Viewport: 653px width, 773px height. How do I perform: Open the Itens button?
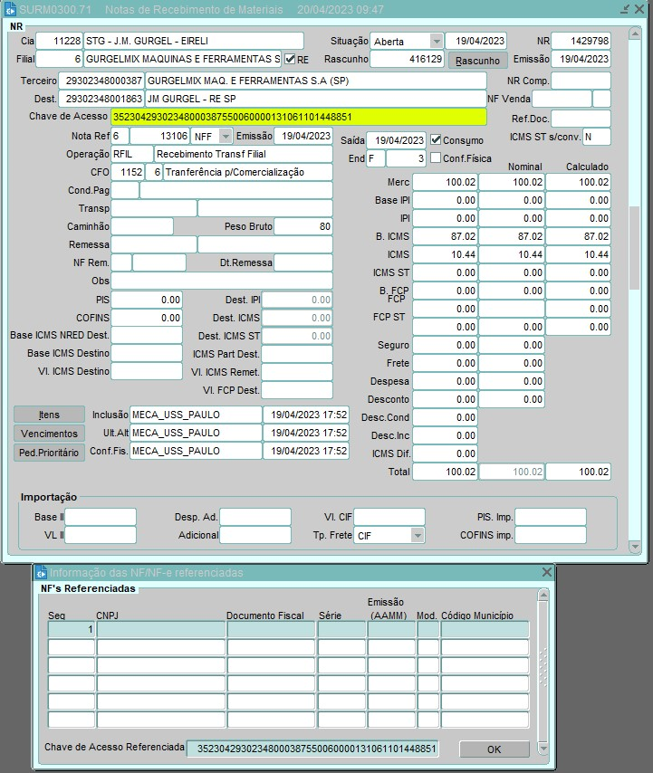49,415
